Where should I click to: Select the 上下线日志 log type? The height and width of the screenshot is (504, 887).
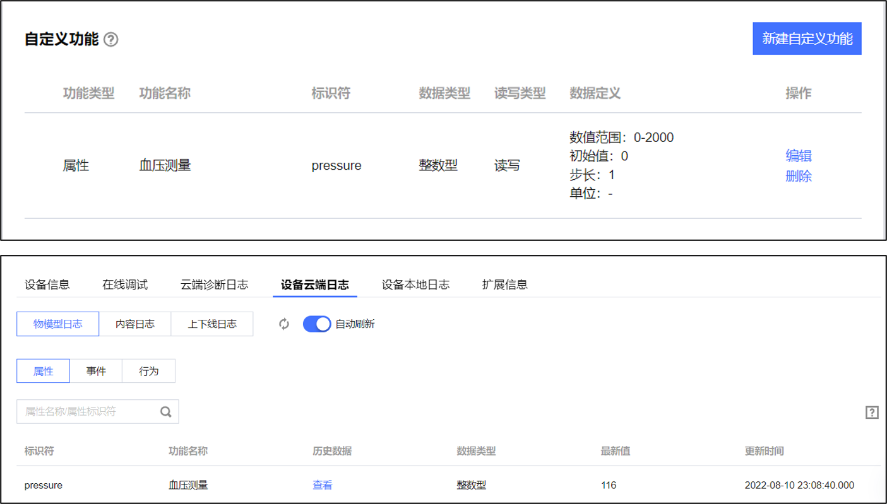coord(212,324)
